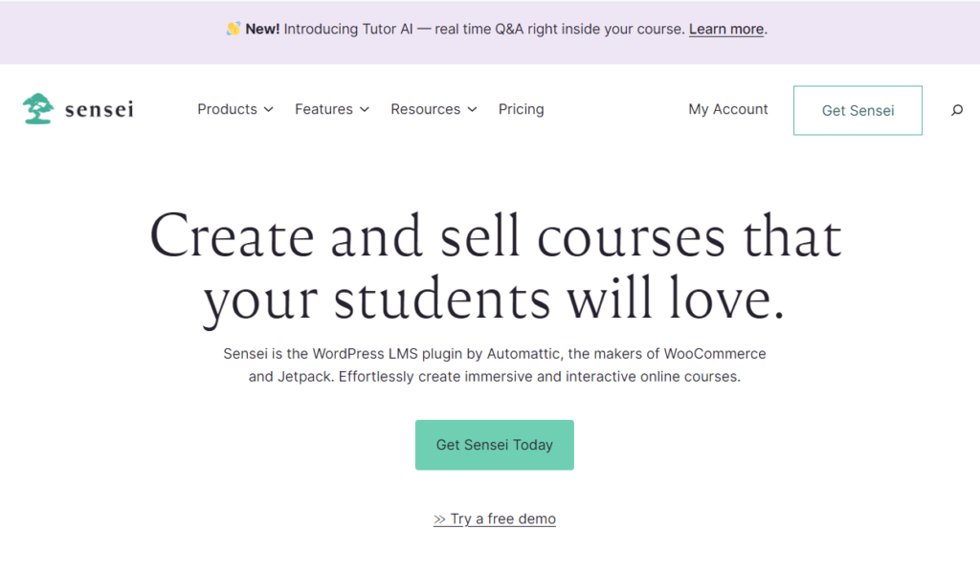This screenshot has width=980, height=574.
Task: Open the Resources menu
Action: 425,109
